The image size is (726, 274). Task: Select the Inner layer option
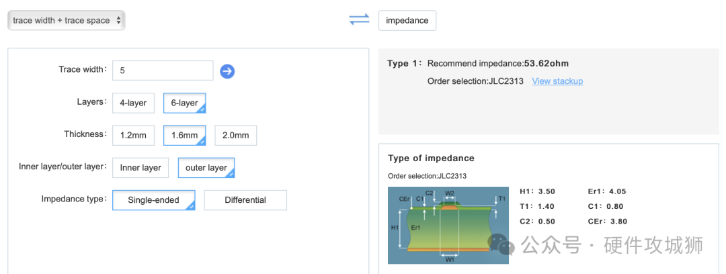(140, 167)
